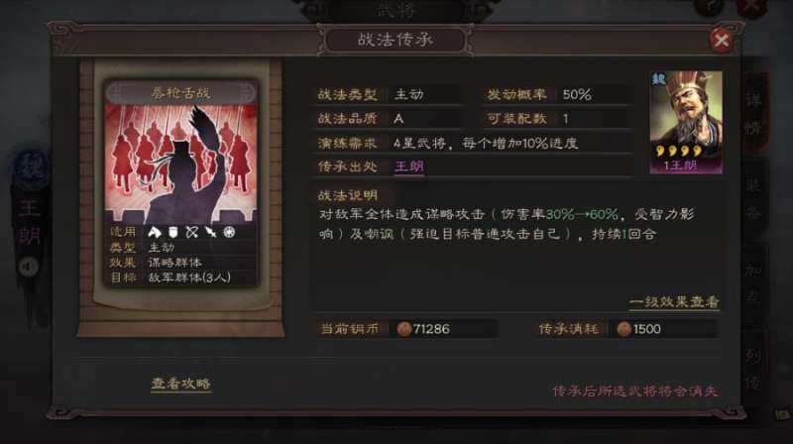The width and height of the screenshot is (793, 444).
Task: Click the 魏 faction badge on portrait
Action: [658, 79]
